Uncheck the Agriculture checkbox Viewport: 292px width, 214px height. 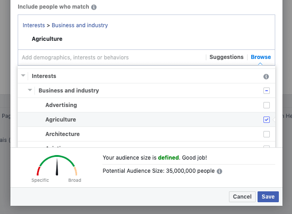click(267, 120)
